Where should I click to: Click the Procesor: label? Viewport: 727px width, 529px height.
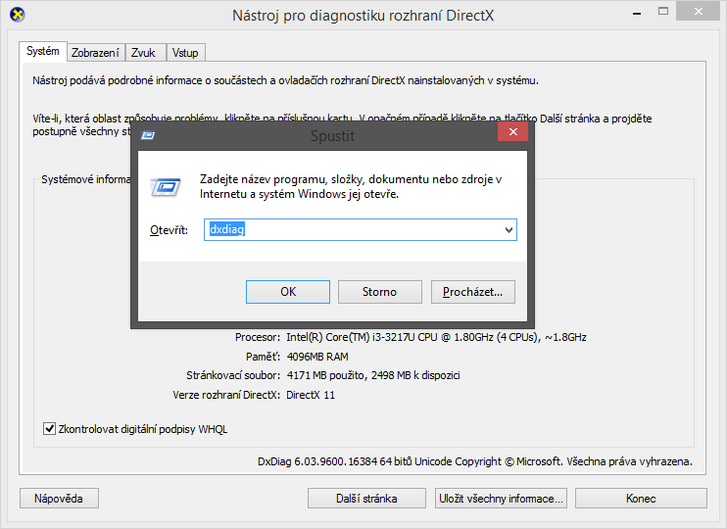click(258, 337)
